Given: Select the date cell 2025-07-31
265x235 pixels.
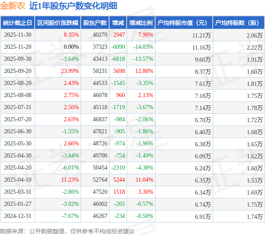Looking at the screenshot, I should (x=18, y=107).
